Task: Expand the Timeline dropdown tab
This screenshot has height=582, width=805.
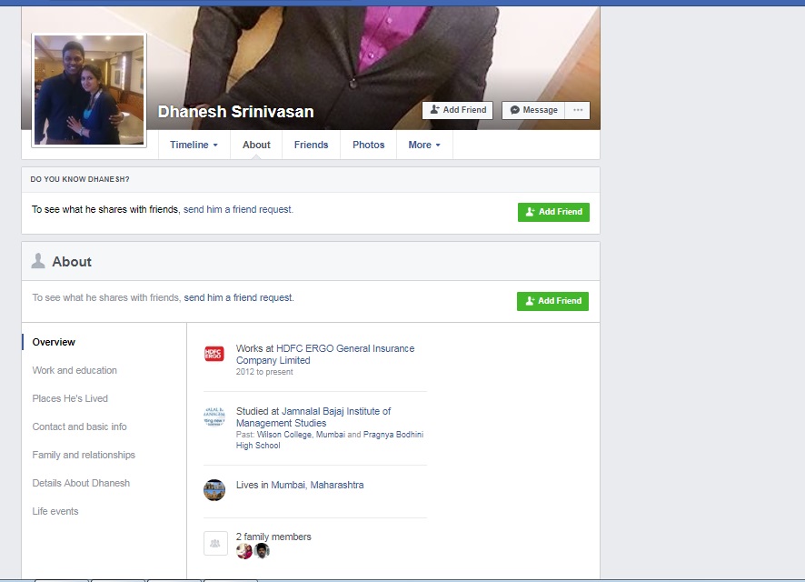Action: tap(194, 145)
